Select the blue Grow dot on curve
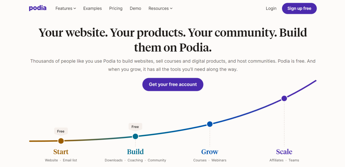 click(x=210, y=124)
